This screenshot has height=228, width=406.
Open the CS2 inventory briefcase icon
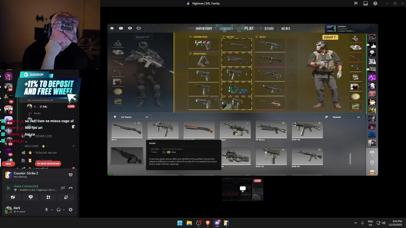click(x=121, y=28)
